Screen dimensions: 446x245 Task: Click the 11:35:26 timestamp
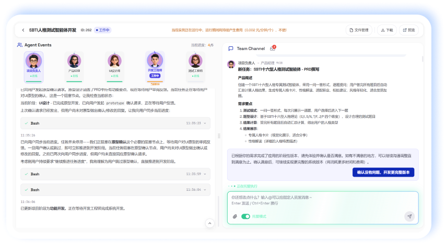click(28, 136)
